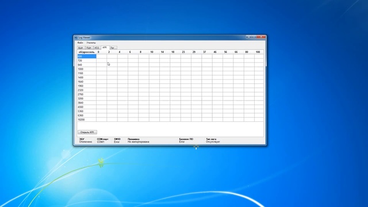Switch to the ПЦН tab
The image size is (368, 207).
(89, 48)
